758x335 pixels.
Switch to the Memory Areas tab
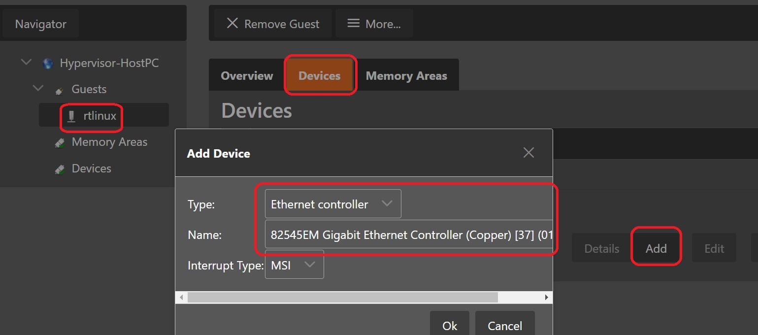point(406,76)
